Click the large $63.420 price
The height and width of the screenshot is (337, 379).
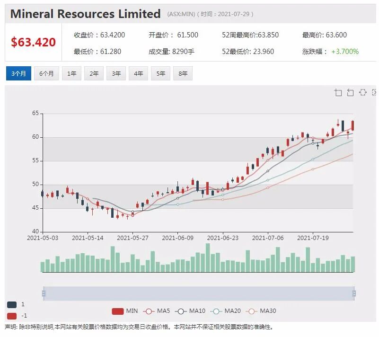(x=33, y=42)
